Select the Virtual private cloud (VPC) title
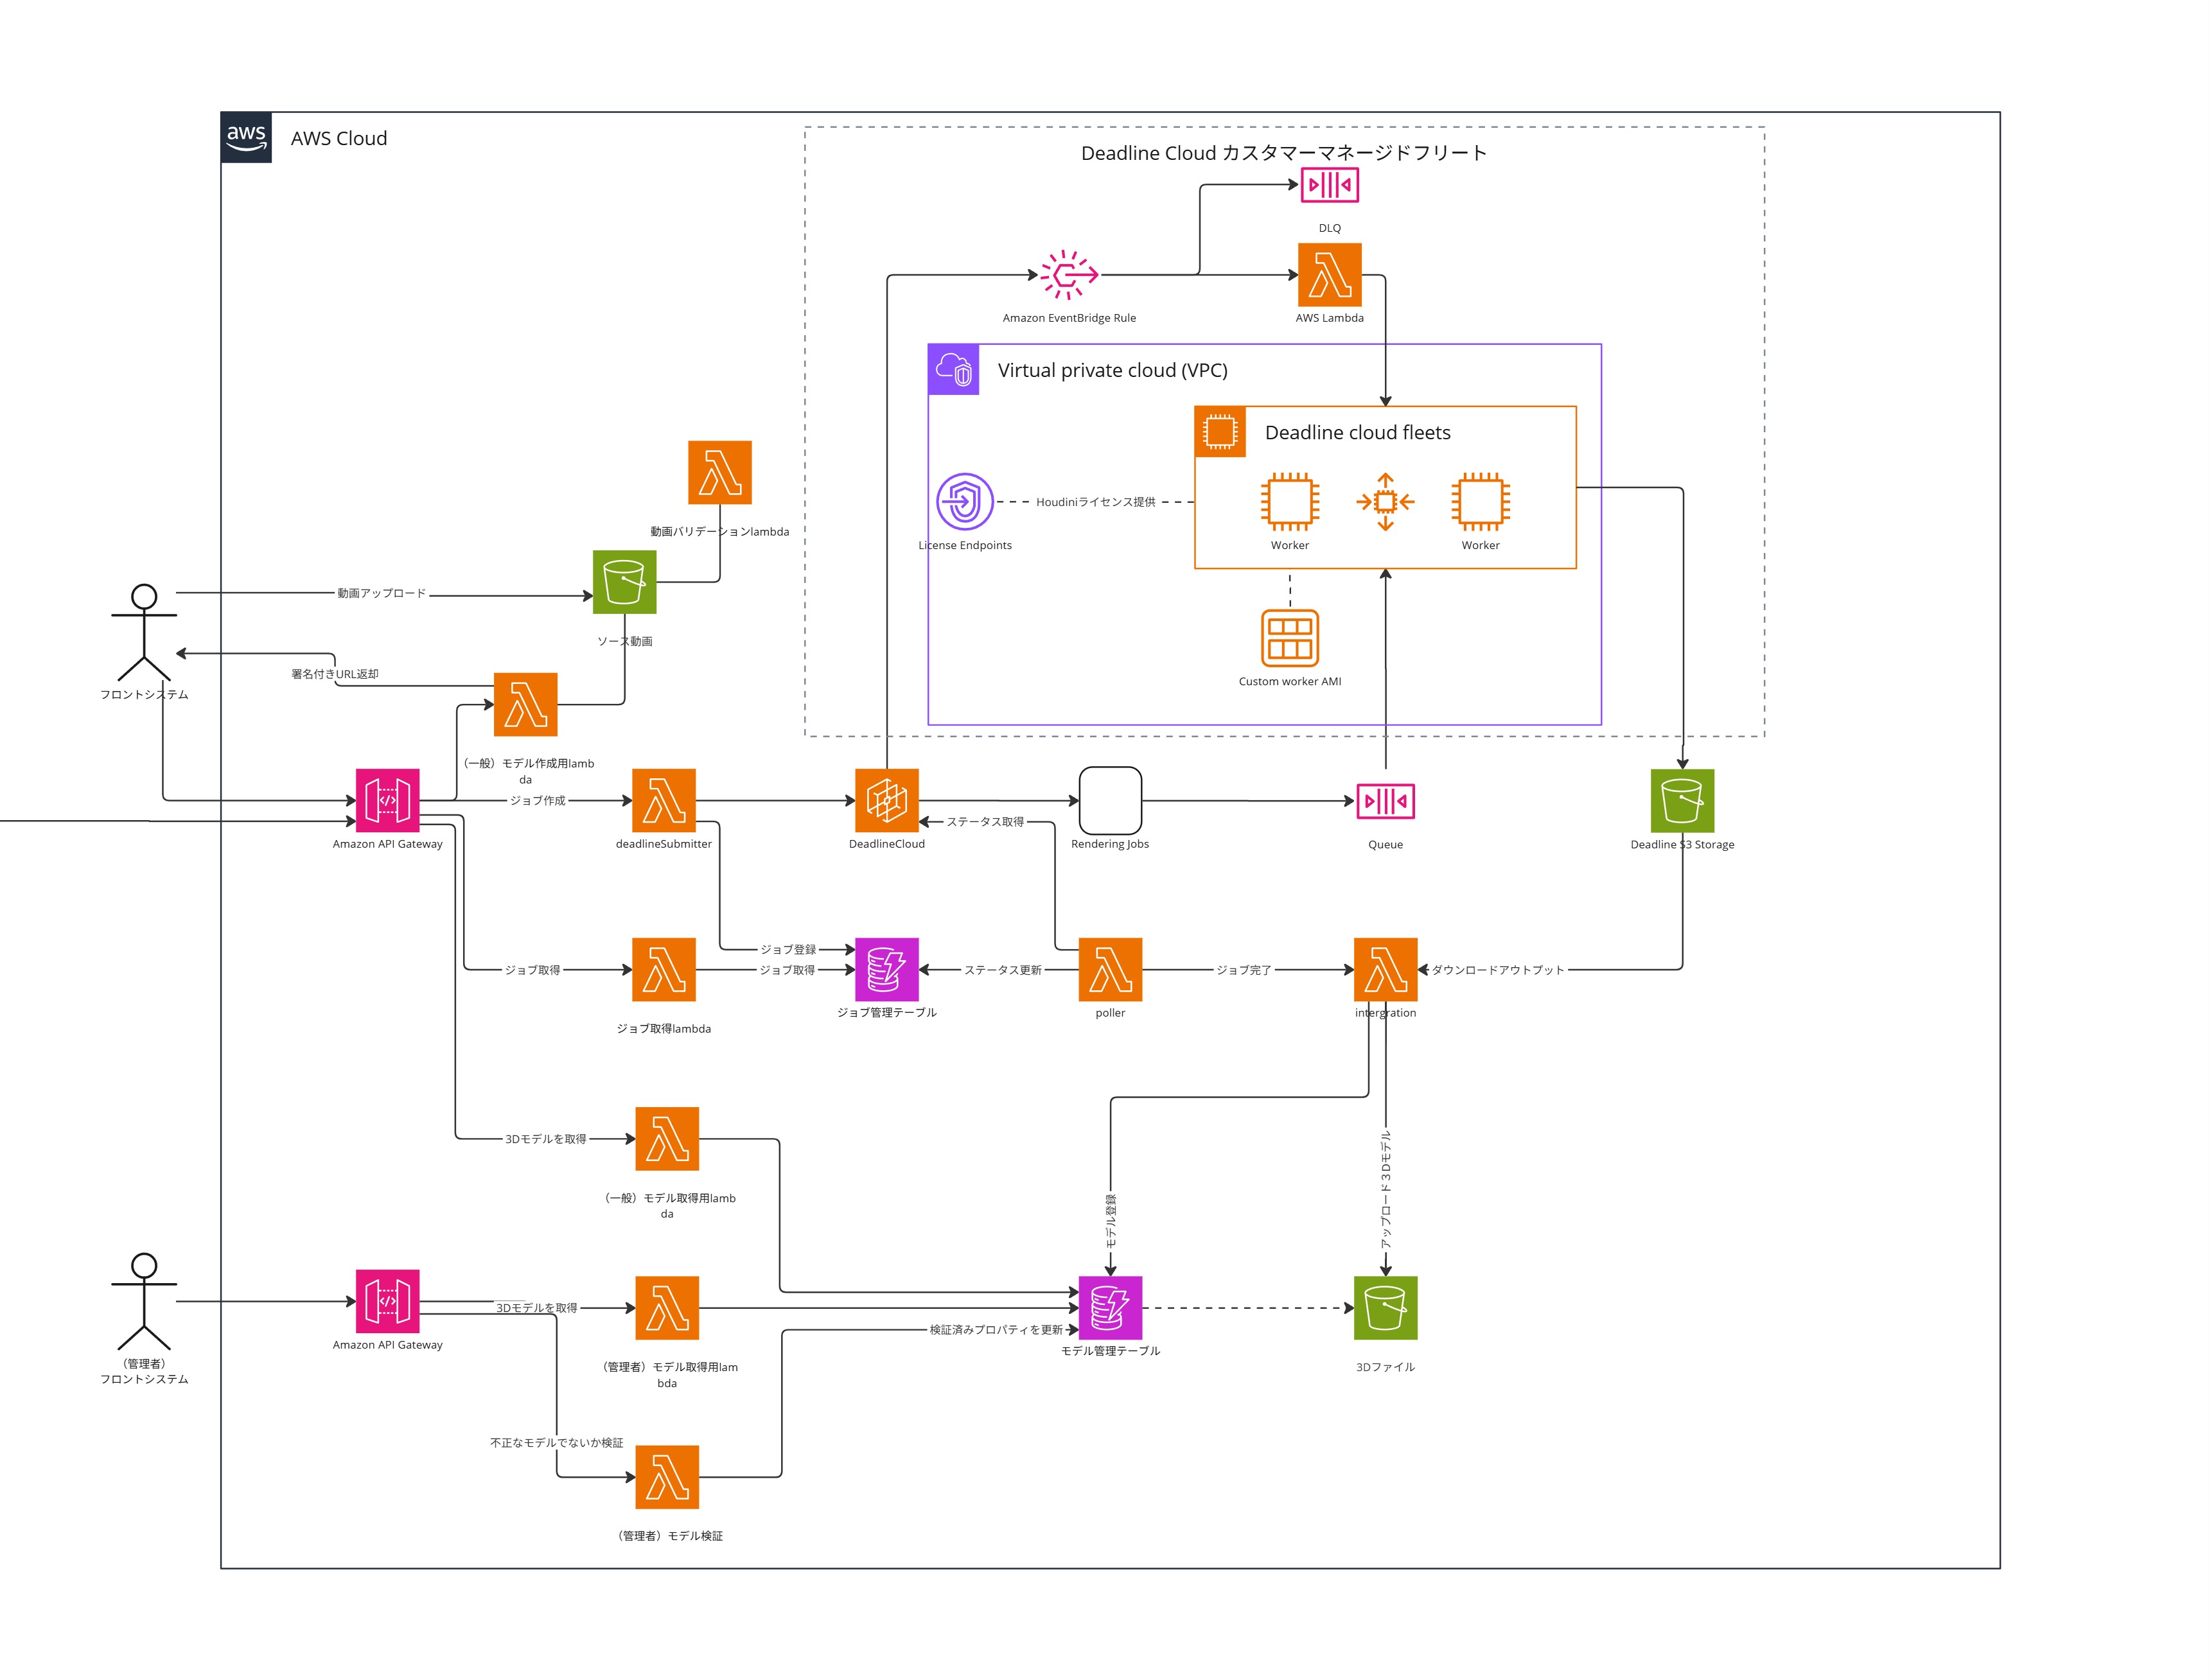 click(1112, 370)
